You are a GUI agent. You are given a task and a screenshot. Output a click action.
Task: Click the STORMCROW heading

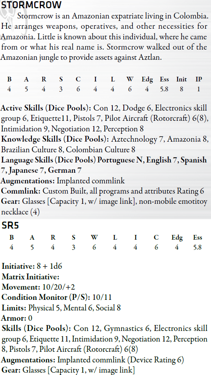(31, 5)
